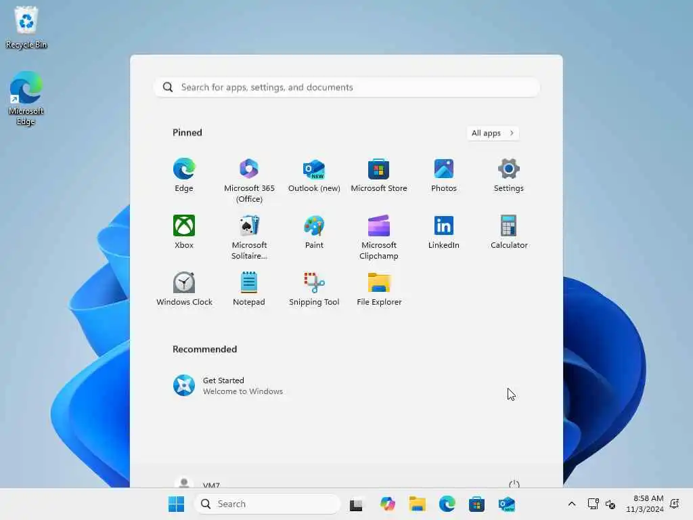This screenshot has height=520, width=693.
Task: Launch Copilot from the taskbar
Action: coord(388,504)
